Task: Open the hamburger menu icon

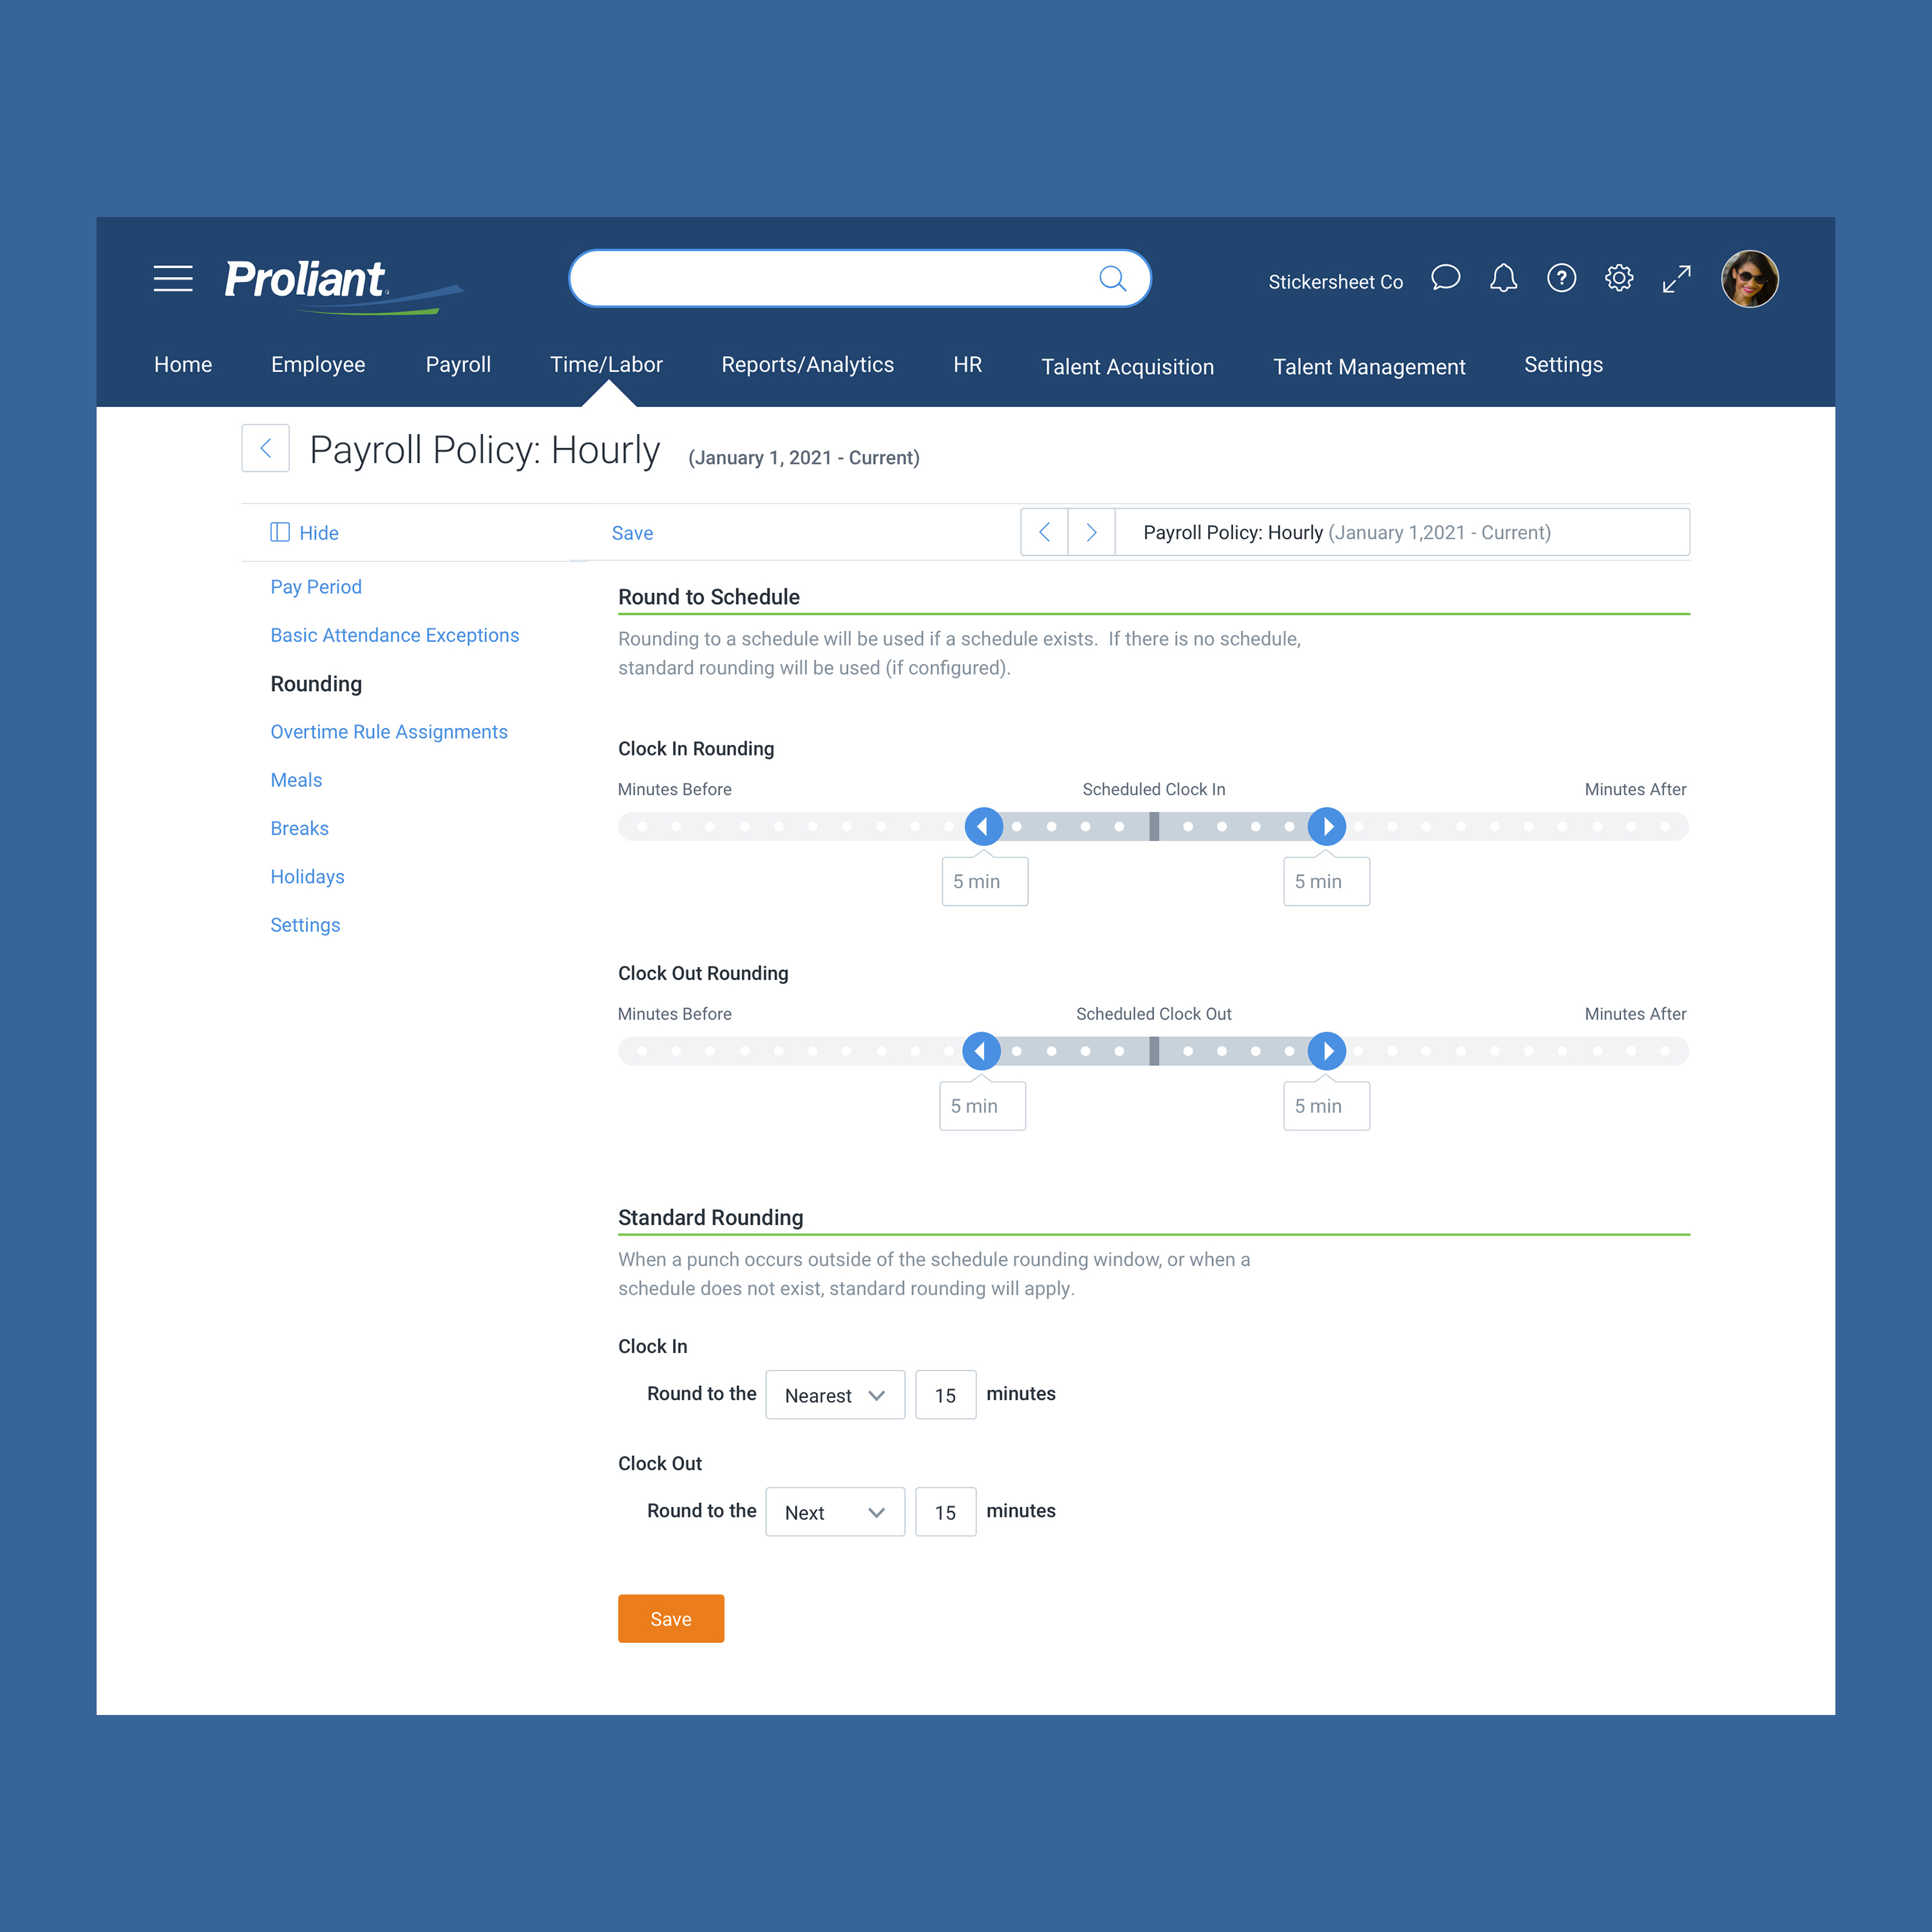Action: click(x=173, y=278)
